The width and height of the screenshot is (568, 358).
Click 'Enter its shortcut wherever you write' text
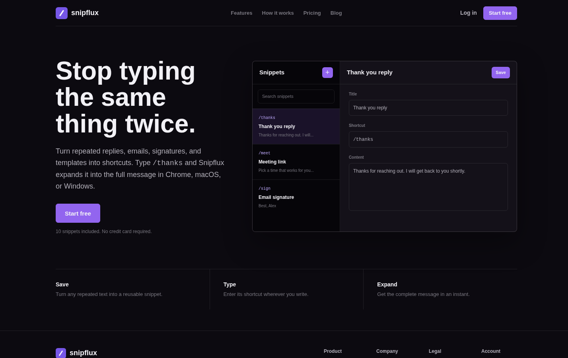[266, 294]
